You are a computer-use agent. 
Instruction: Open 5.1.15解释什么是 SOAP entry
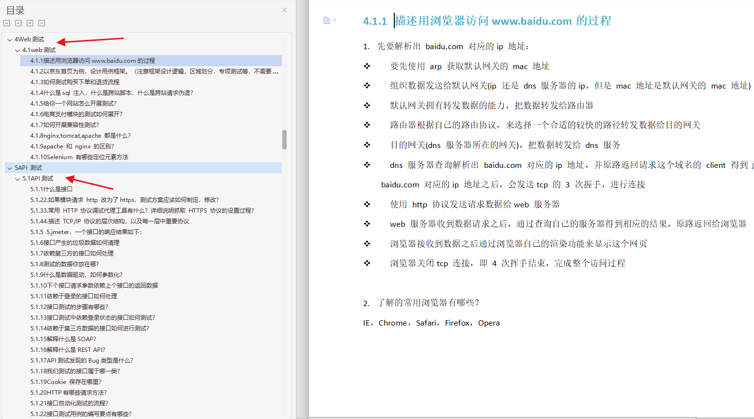tap(63, 339)
